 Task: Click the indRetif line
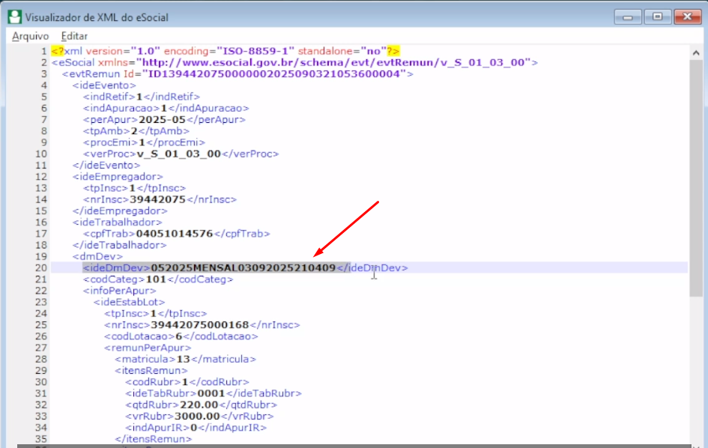(x=142, y=97)
